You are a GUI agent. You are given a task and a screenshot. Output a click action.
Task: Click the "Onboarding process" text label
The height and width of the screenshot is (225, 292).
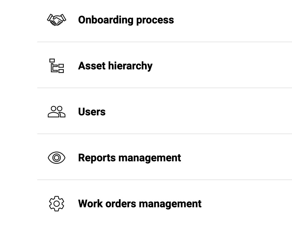click(x=126, y=20)
